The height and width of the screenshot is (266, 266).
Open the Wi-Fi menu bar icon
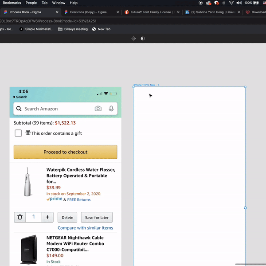tap(231, 3)
